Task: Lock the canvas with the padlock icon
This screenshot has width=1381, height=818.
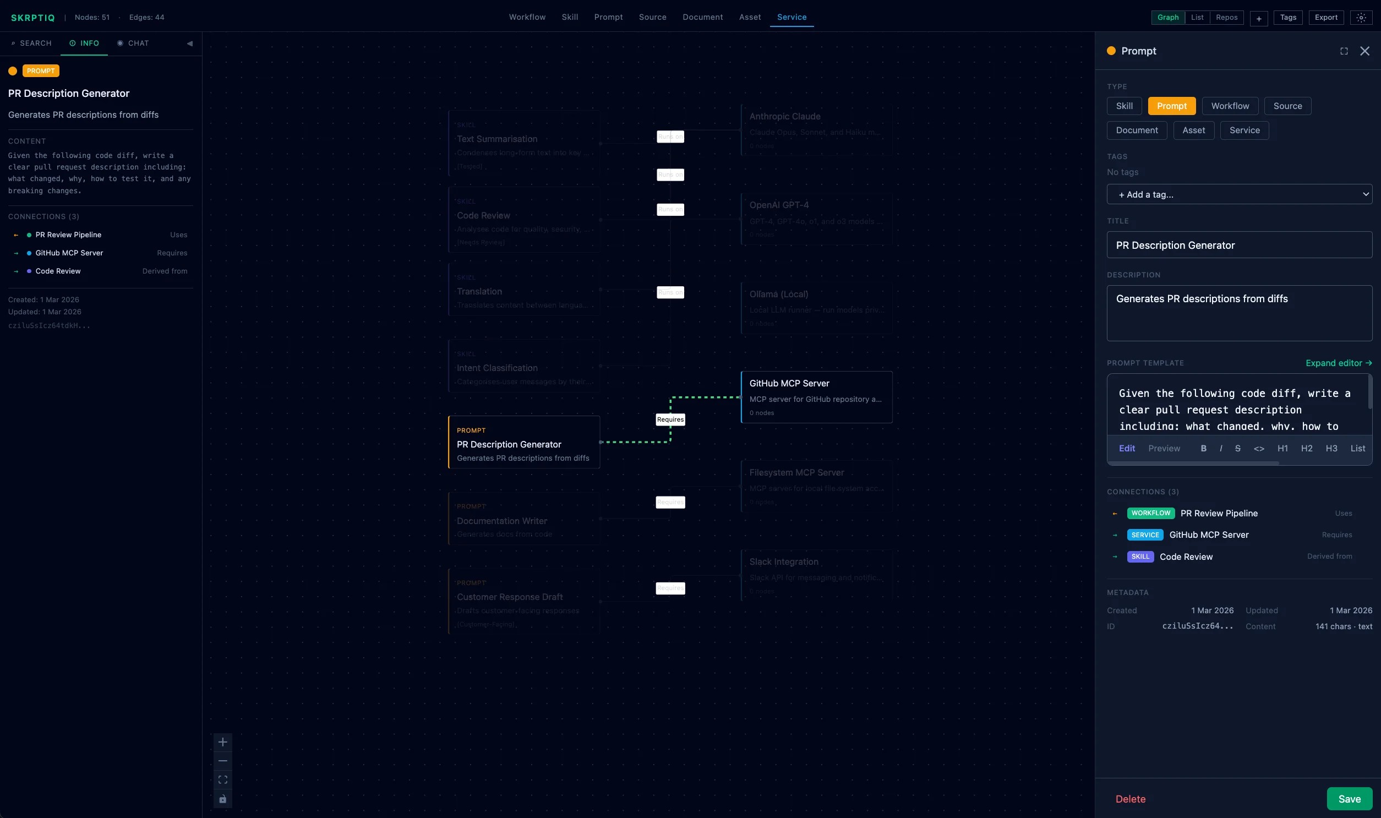Action: tap(223, 798)
